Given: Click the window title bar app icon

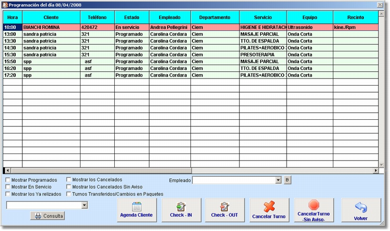Looking at the screenshot, I should (x=5, y=5).
